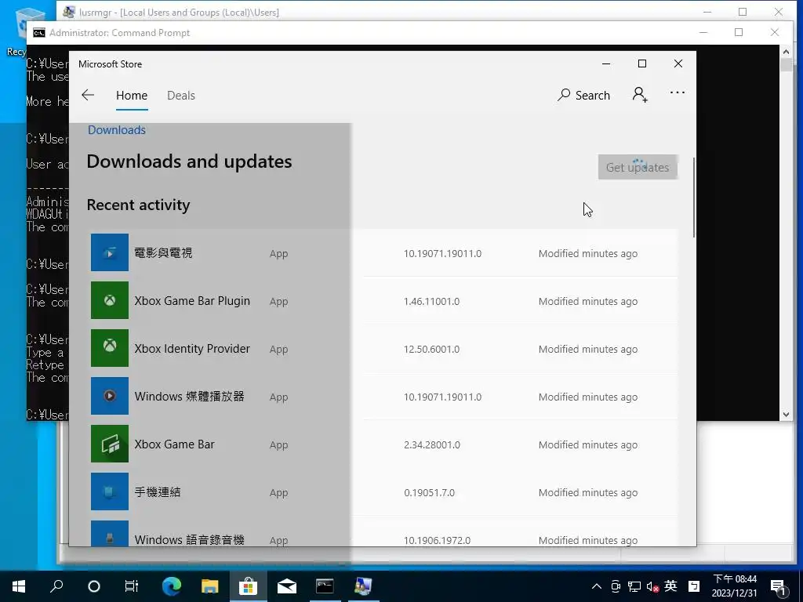Screen dimensions: 803x602
Task: Click the Windows 媒體播放器 app icon
Action: click(110, 396)
